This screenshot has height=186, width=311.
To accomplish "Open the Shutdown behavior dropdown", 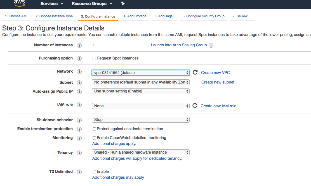I will coord(140,120).
